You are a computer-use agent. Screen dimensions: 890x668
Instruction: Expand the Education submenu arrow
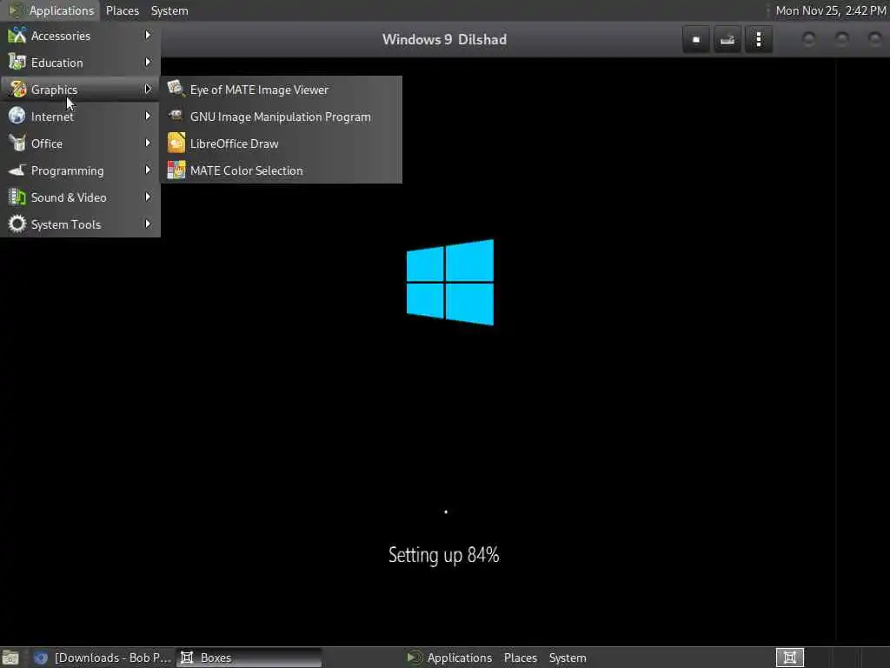148,62
